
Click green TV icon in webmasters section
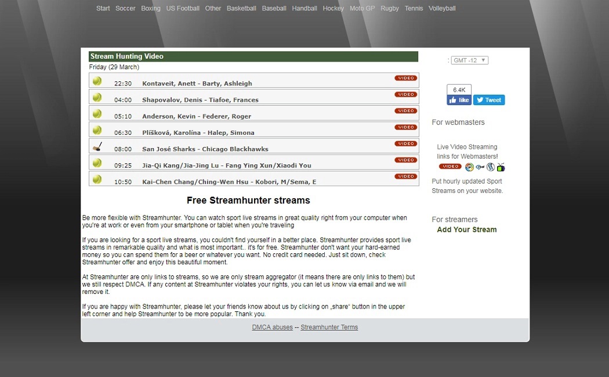tap(501, 167)
